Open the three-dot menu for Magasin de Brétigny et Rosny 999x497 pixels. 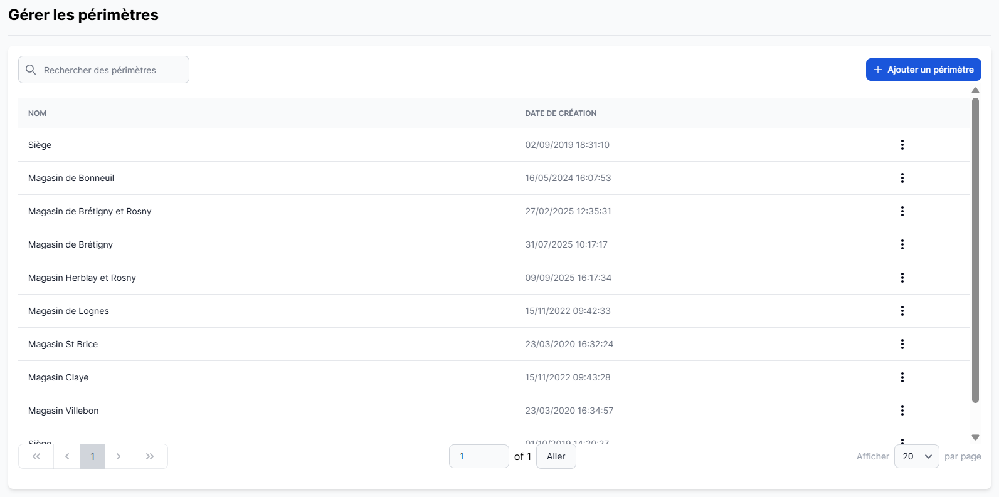click(x=902, y=211)
